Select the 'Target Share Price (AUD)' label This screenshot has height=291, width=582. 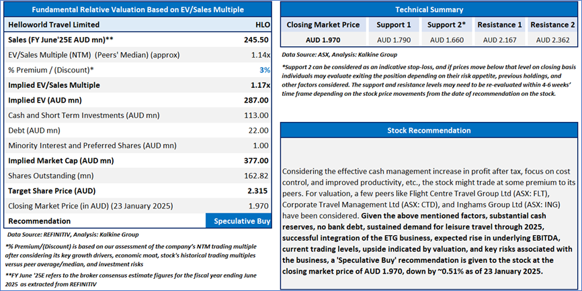coord(52,191)
